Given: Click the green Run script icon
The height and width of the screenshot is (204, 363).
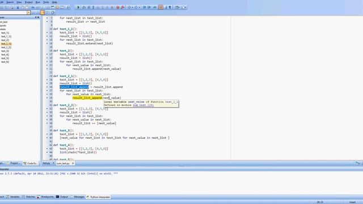Looking at the screenshot, I should coord(78,7).
